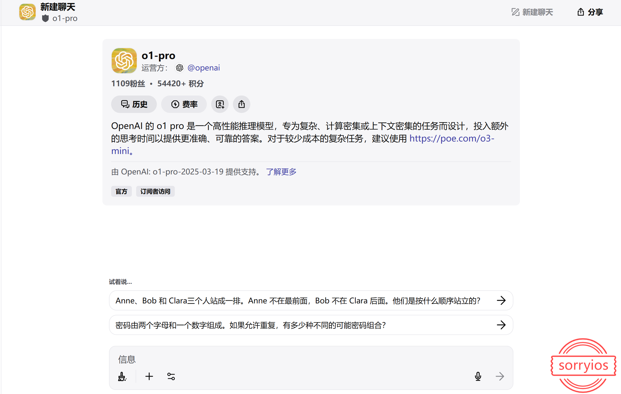Open chat 历史 history button

pos(134,104)
